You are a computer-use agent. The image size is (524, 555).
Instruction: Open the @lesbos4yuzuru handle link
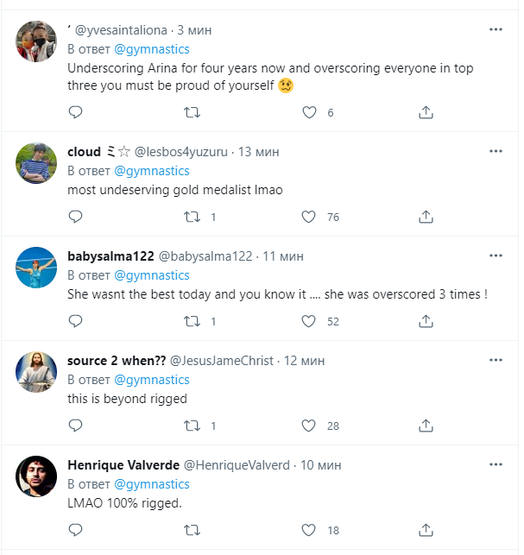(180, 152)
